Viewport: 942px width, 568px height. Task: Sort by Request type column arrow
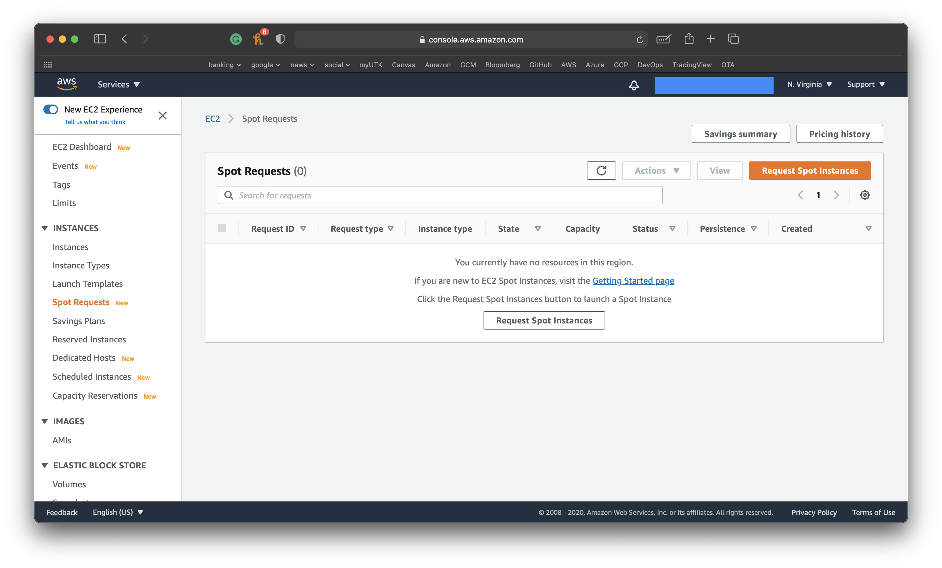pos(391,229)
